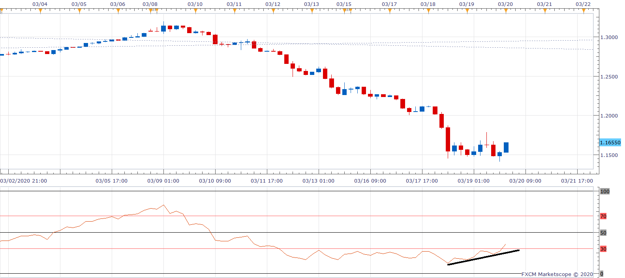Click the orange marker under 03/22
This screenshot has width=625, height=278.
(584, 11)
